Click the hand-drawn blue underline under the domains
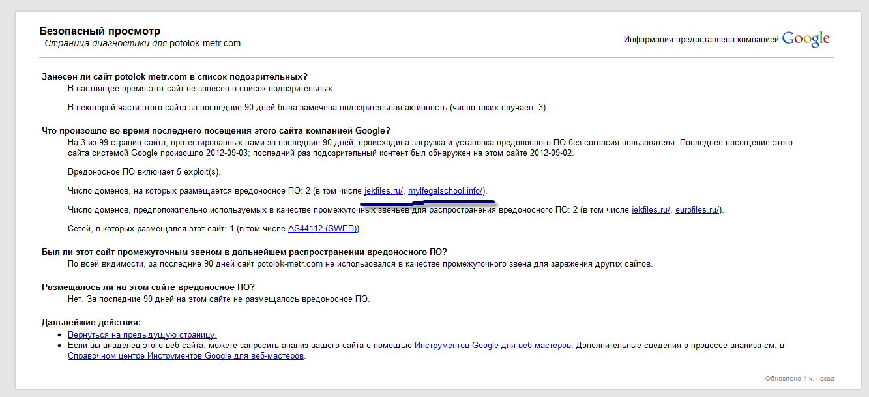869x397 pixels. tap(427, 202)
